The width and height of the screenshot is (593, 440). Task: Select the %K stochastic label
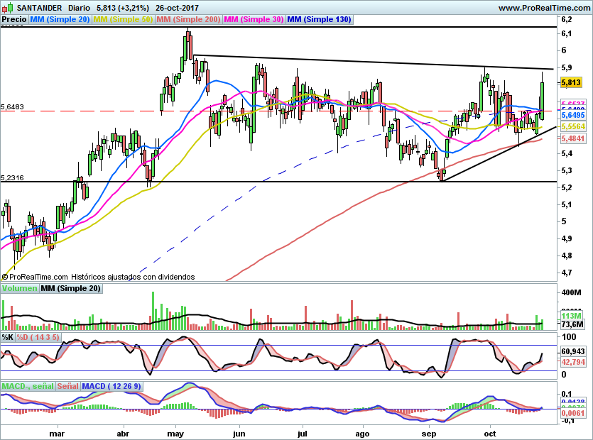8,336
